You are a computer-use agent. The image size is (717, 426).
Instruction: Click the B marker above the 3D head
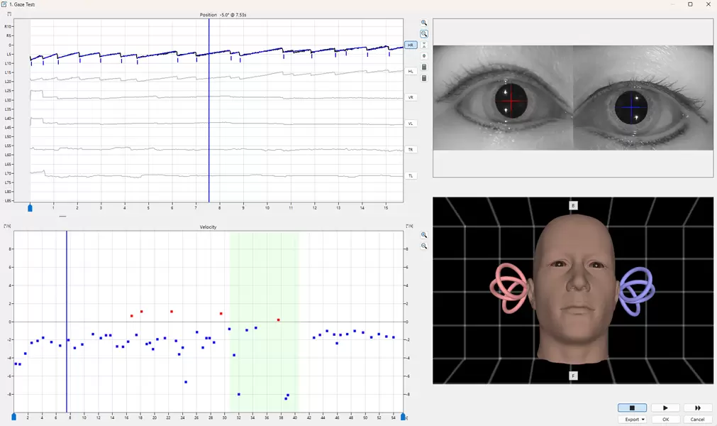point(573,205)
